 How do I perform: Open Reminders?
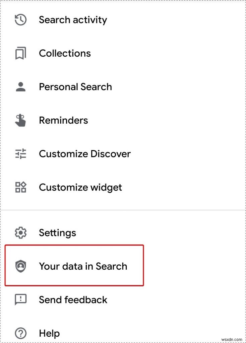pyautogui.click(x=63, y=120)
